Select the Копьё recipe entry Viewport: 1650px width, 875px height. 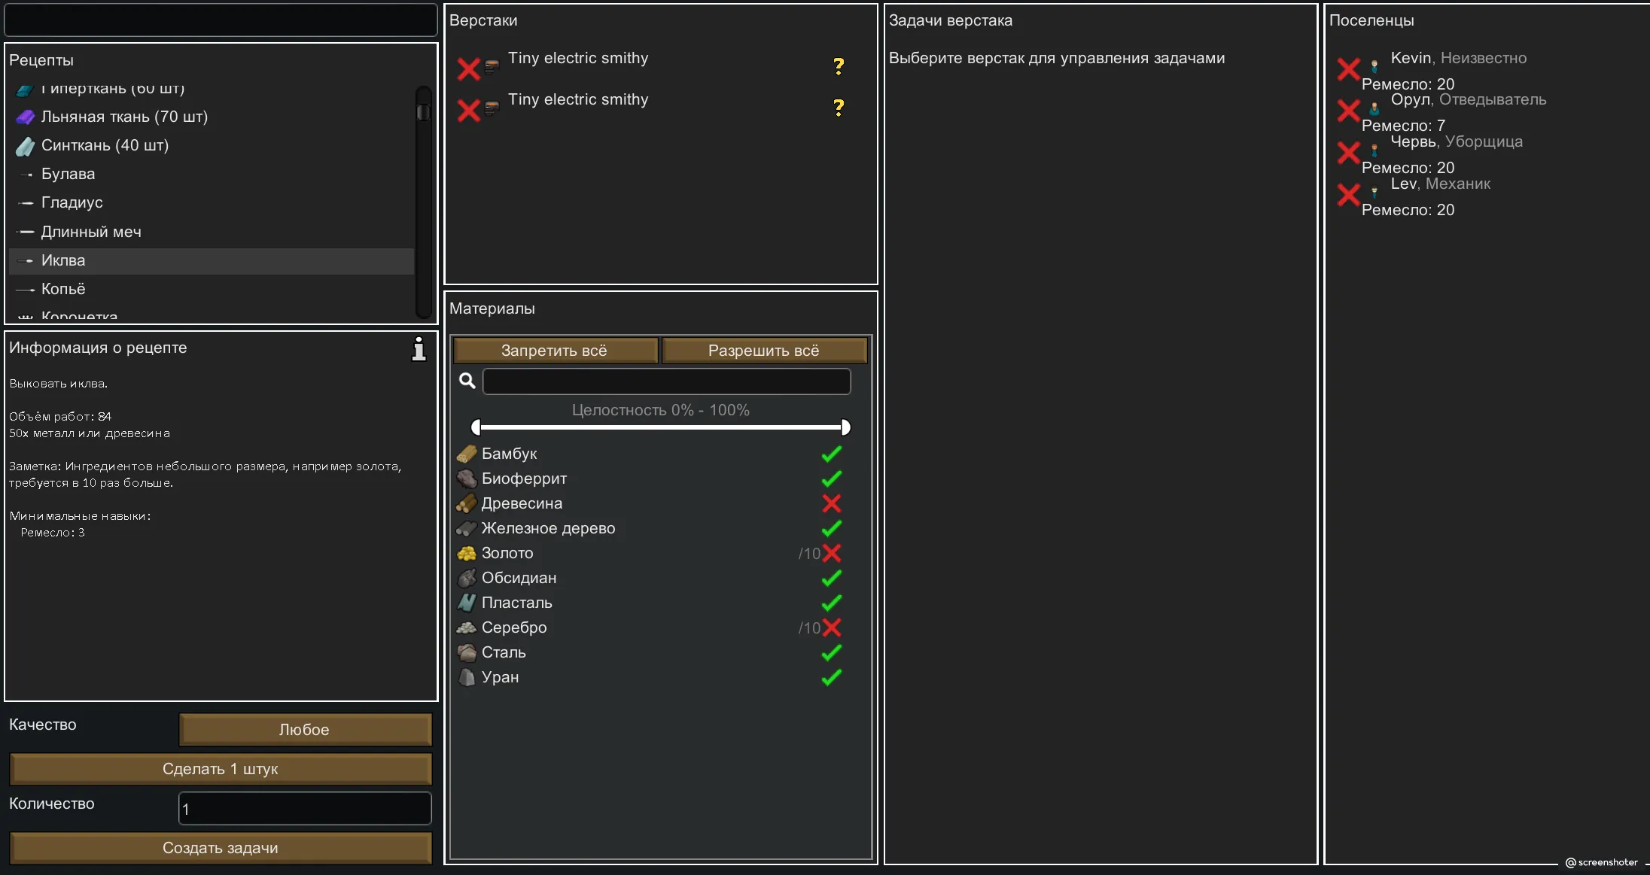pyautogui.click(x=63, y=289)
